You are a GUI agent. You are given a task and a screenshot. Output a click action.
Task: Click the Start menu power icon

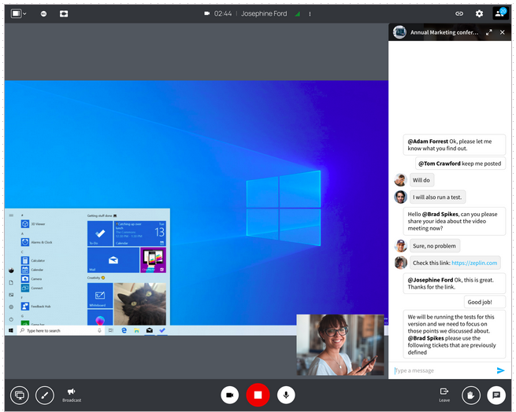(11, 319)
